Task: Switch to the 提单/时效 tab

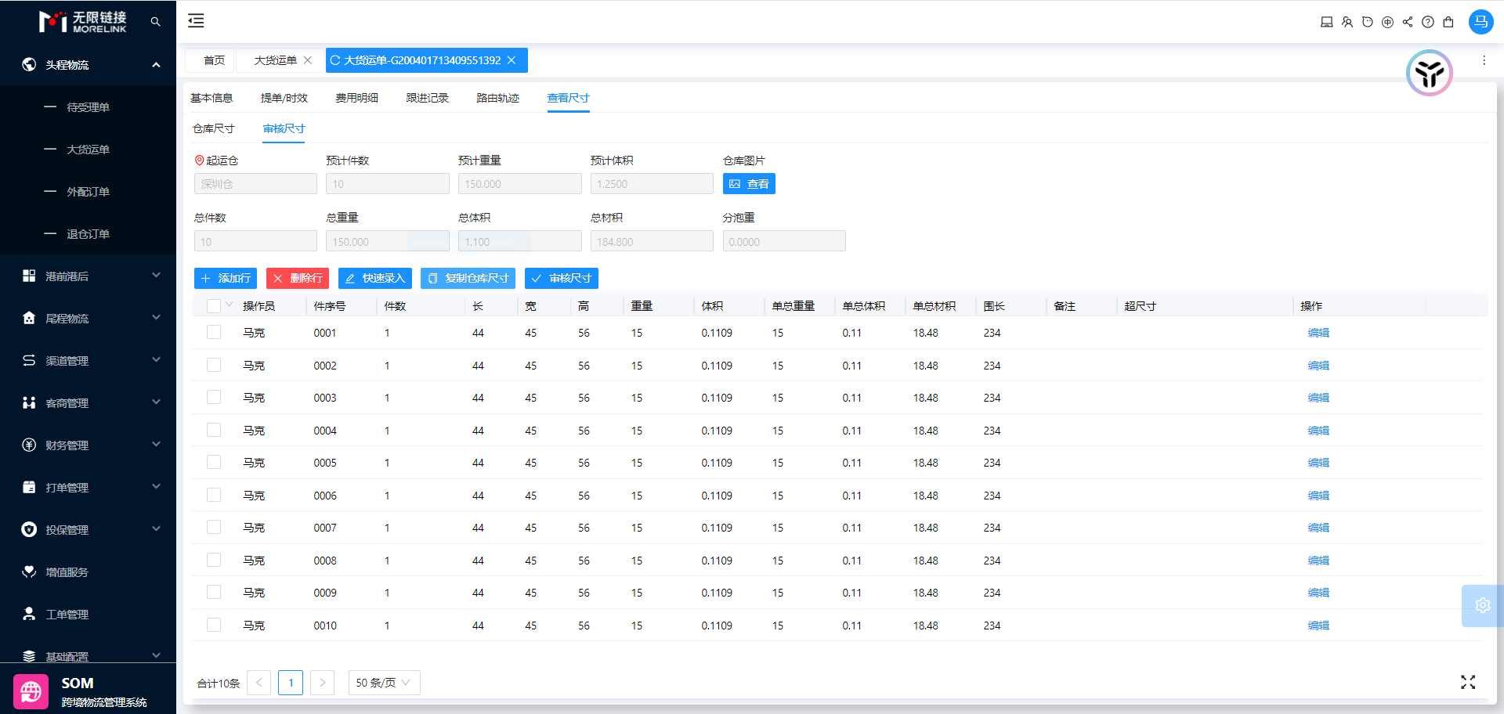Action: (284, 98)
